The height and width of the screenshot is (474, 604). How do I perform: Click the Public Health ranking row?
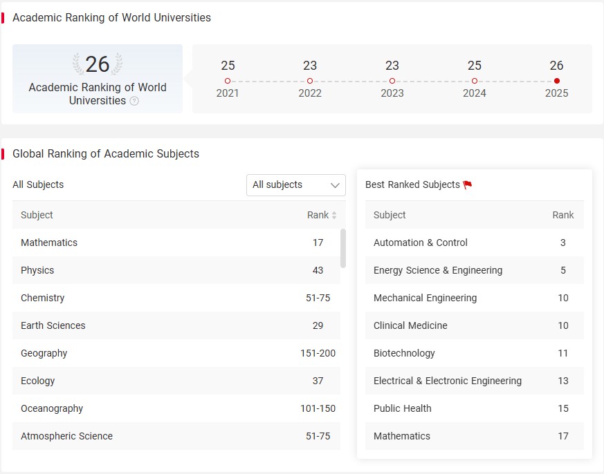pos(474,408)
